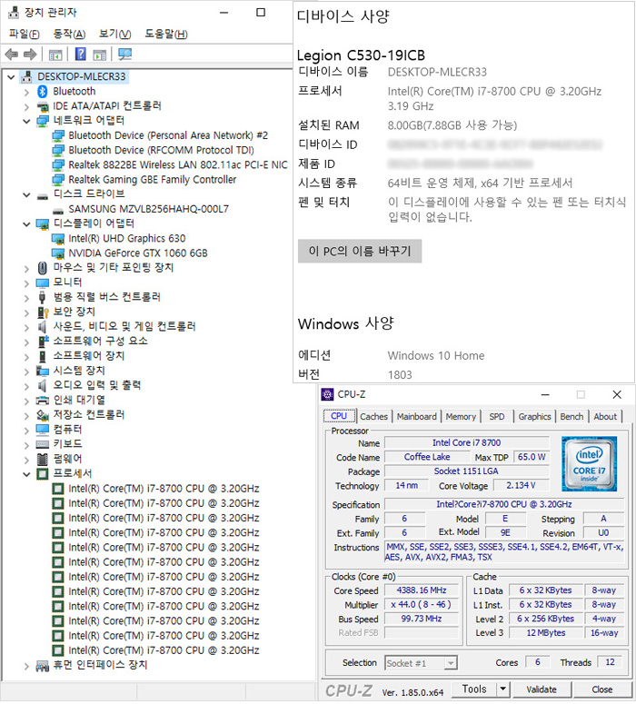
Task: Expand the 저장소 컨트롤러 category
Action: (26, 416)
